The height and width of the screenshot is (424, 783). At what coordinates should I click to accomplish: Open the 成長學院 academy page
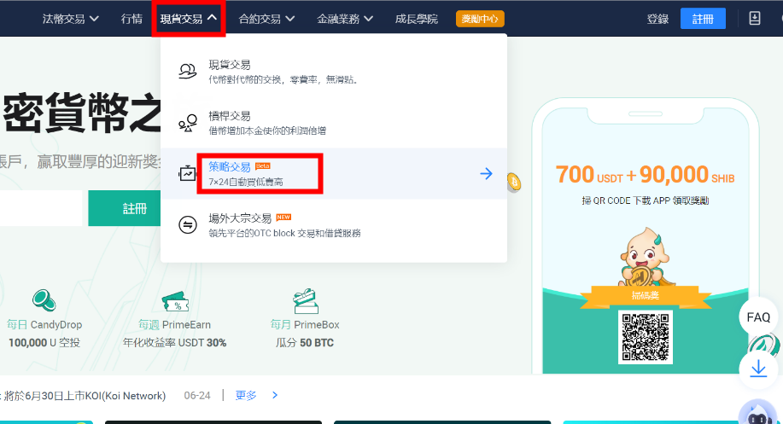click(416, 19)
